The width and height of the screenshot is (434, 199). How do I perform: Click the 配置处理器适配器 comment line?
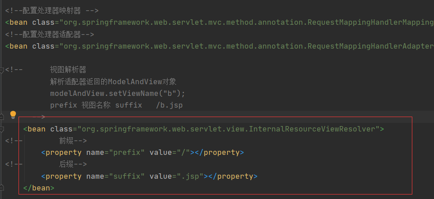pos(50,35)
